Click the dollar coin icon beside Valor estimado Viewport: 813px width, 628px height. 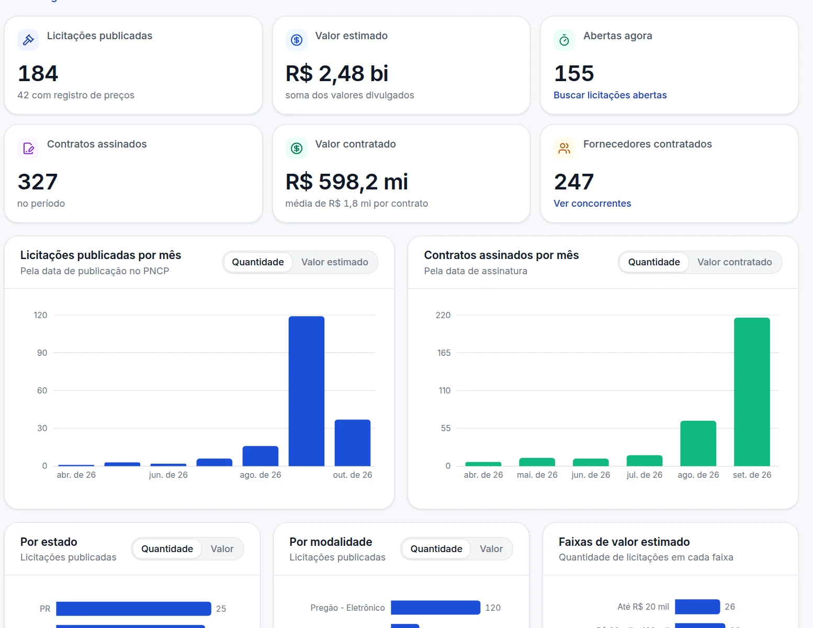pyautogui.click(x=297, y=40)
